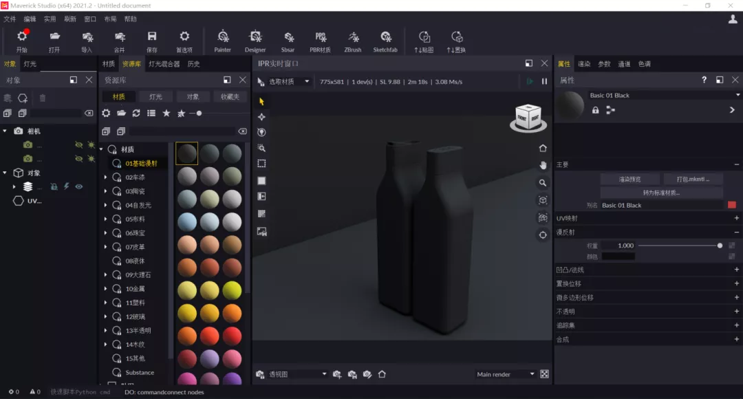Screen dimensions: 743x399
Task: Click the black 颜色 swatch under 漫反射
Action: [x=618, y=257]
